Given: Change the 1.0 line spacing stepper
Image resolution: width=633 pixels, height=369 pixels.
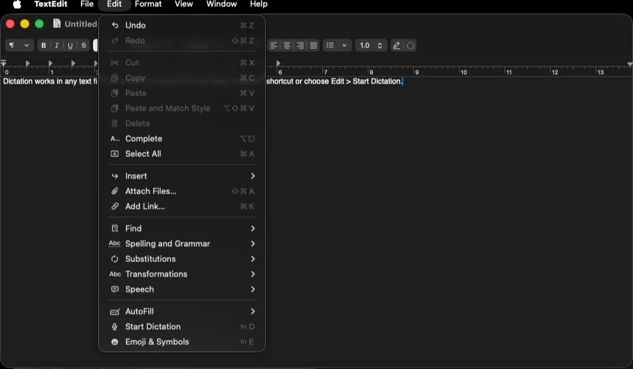Looking at the screenshot, I should pos(379,46).
